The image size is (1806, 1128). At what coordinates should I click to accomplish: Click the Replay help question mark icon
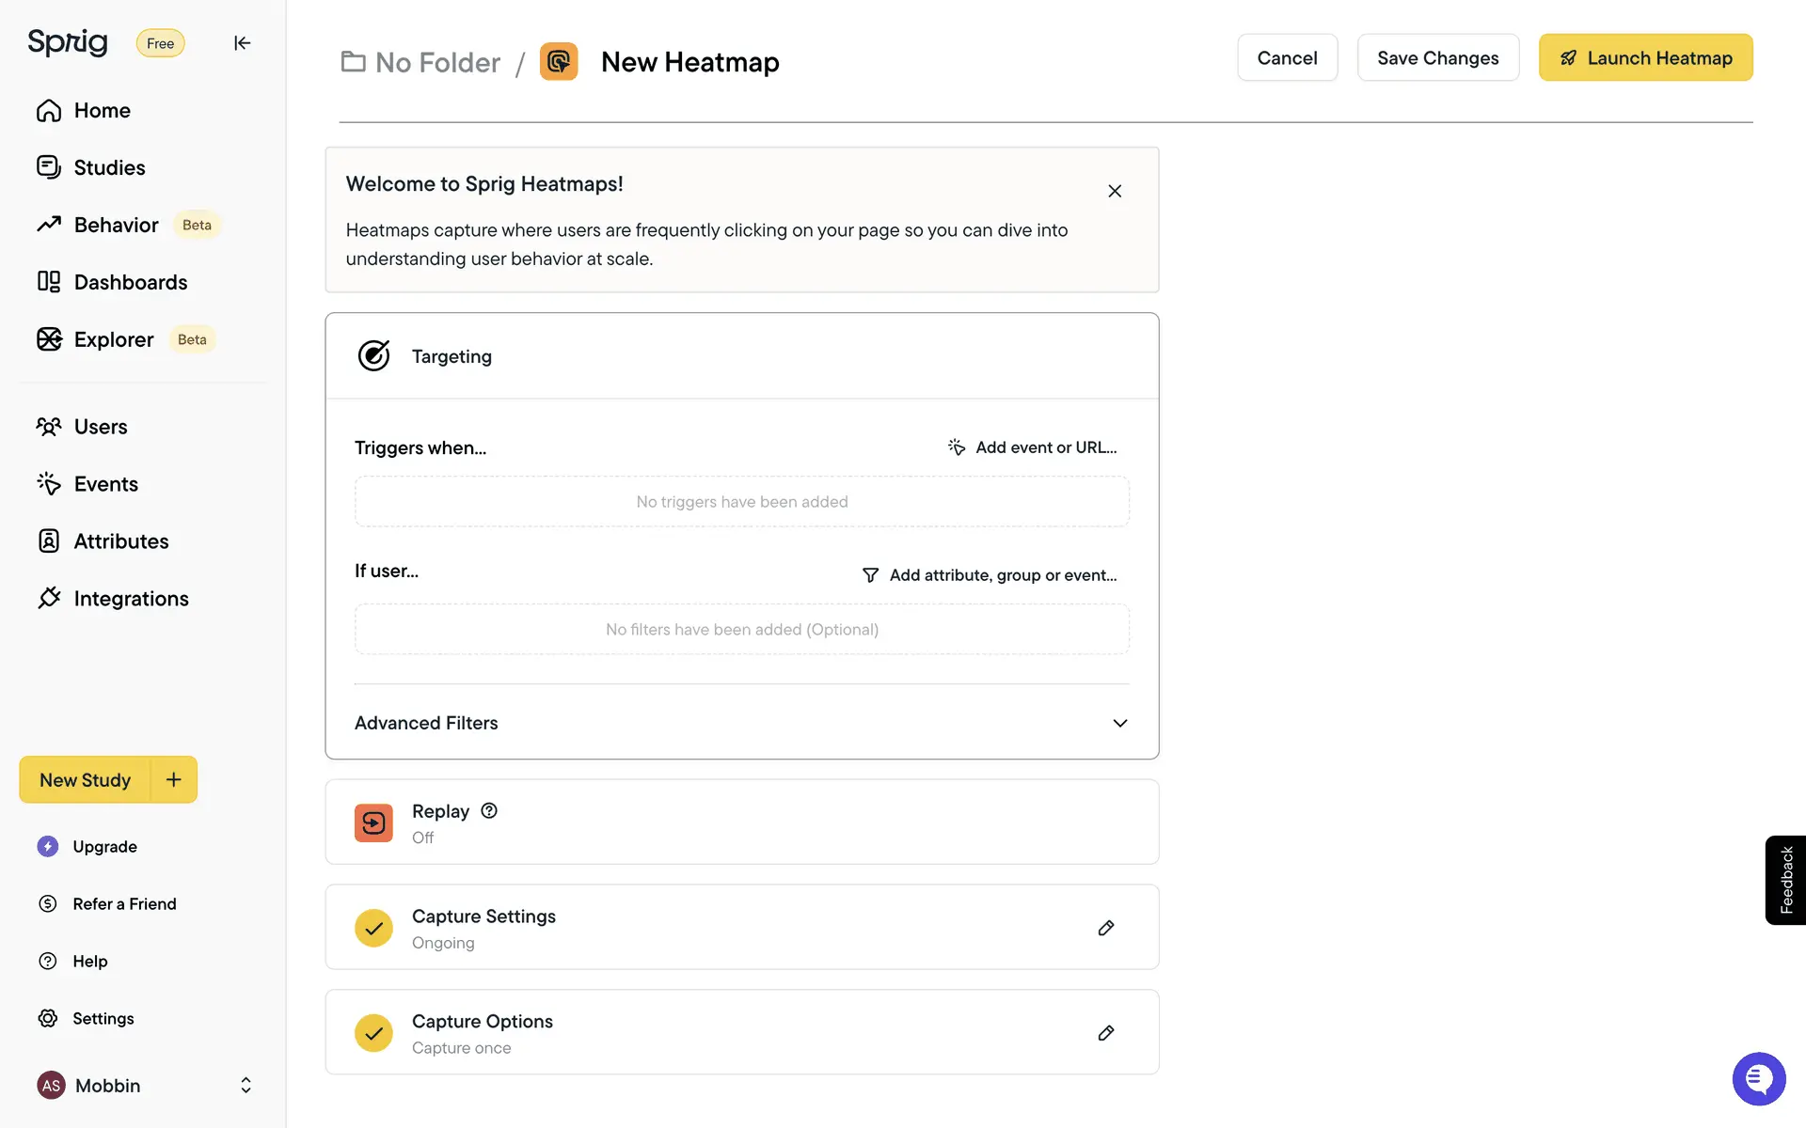click(489, 810)
